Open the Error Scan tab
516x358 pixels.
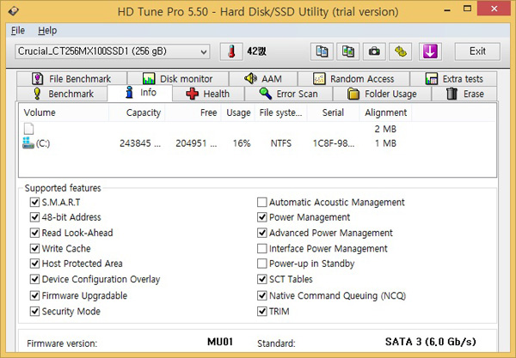pos(289,94)
